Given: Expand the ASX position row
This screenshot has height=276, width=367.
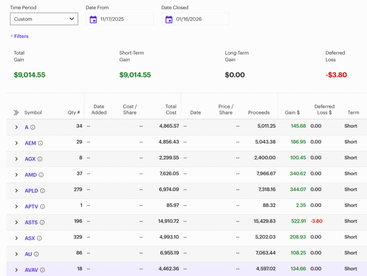Looking at the screenshot, I should click(17, 238).
